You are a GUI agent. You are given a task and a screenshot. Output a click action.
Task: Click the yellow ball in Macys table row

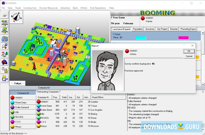pos(39,126)
